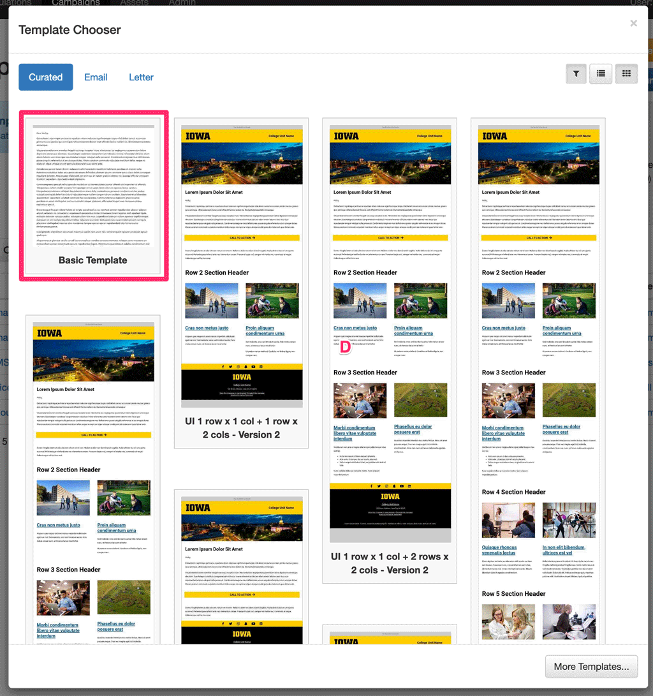Pick the 2 rows x 2 cols Version 2 preview

(390, 319)
